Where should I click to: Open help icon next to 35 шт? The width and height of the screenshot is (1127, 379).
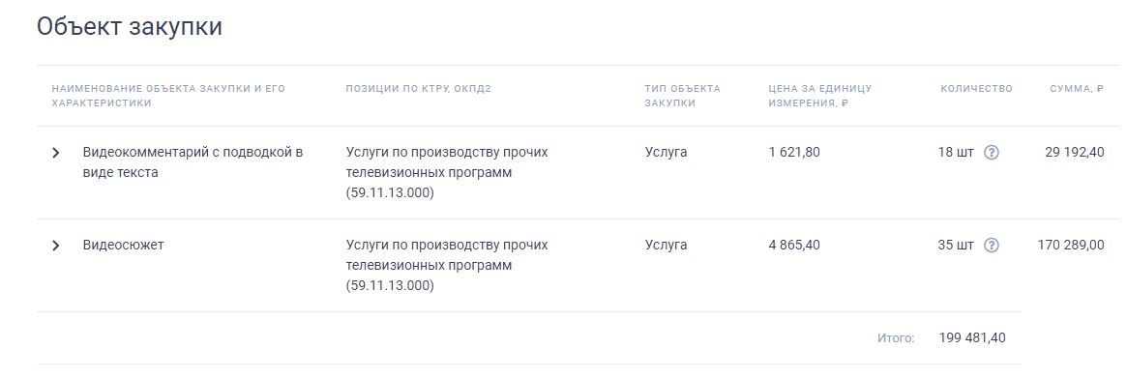pyautogui.click(x=992, y=245)
